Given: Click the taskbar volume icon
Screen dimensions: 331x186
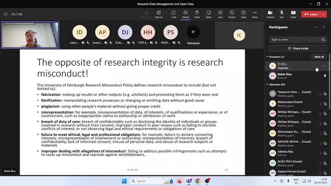Looking at the screenshot, I should 309,181.
